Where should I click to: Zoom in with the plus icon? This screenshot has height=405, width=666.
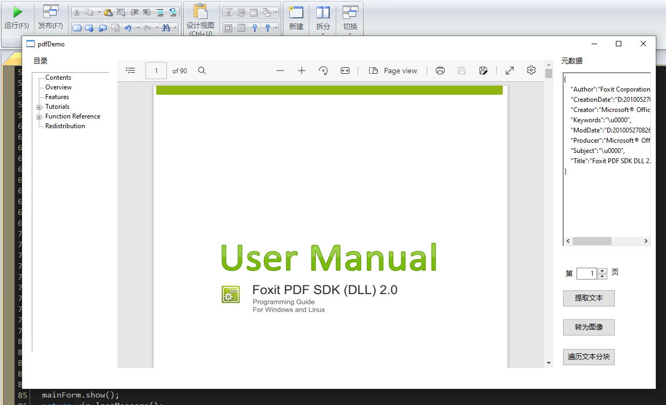pyautogui.click(x=302, y=71)
